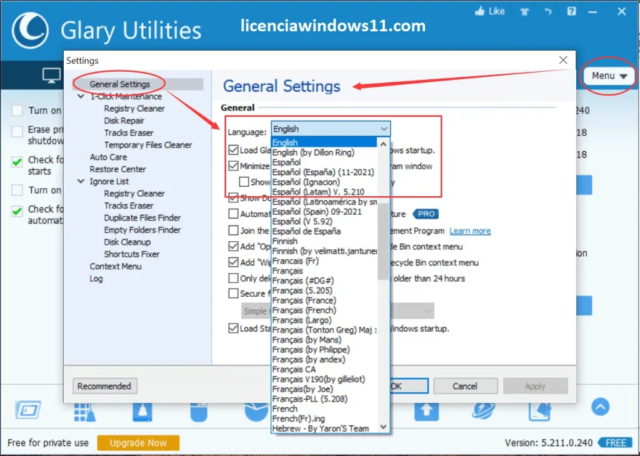Toggle Only delete files older than 24 hours

point(234,278)
